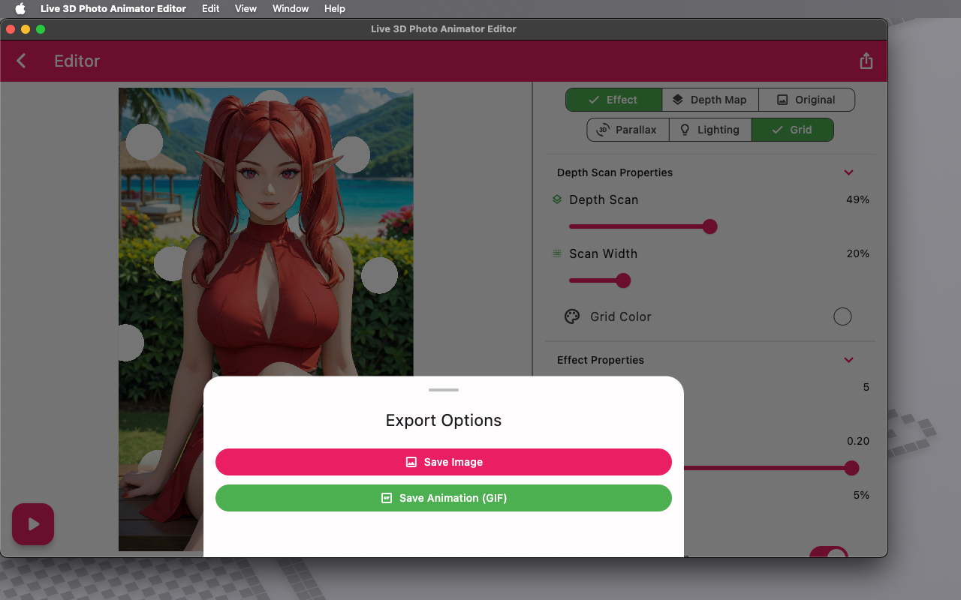This screenshot has height=600, width=961.
Task: Click the Scan Width slider handle
Action: 622,280
